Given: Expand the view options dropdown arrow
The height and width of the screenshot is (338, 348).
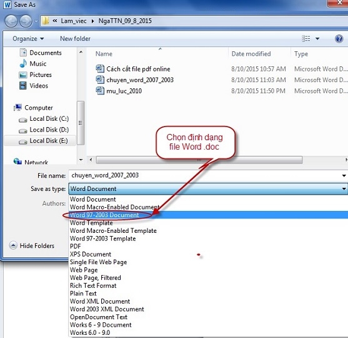Looking at the screenshot, I should pyautogui.click(x=317, y=39).
